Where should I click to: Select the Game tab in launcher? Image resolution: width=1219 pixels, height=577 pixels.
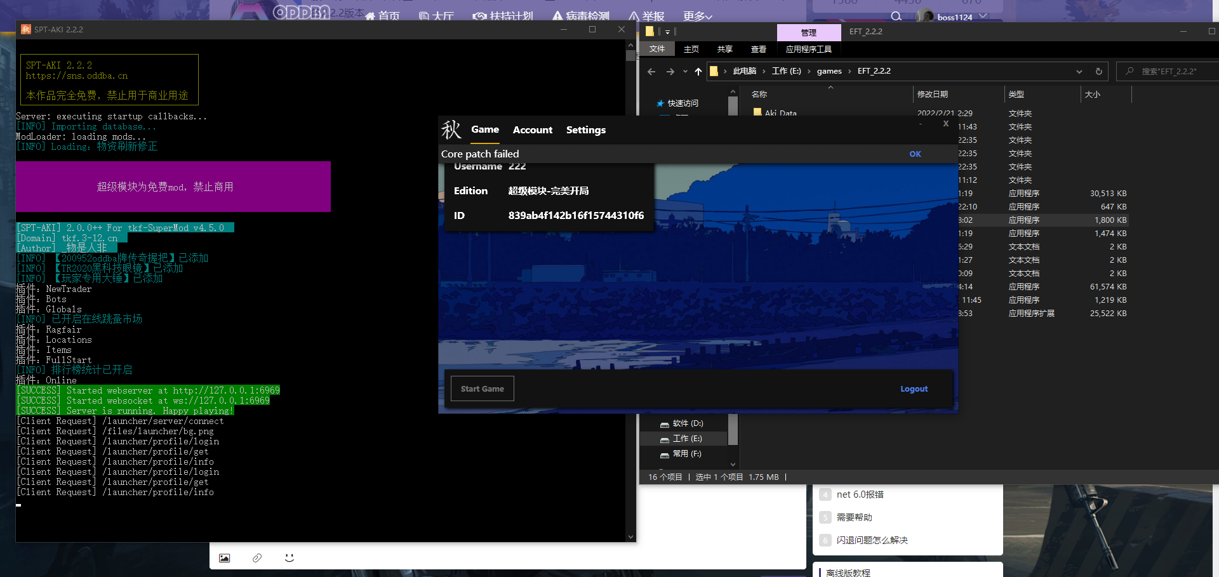(485, 129)
